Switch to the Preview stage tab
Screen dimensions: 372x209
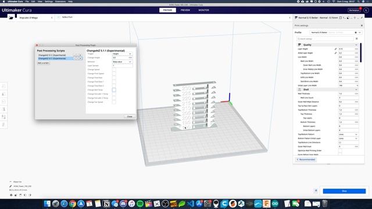point(185,10)
